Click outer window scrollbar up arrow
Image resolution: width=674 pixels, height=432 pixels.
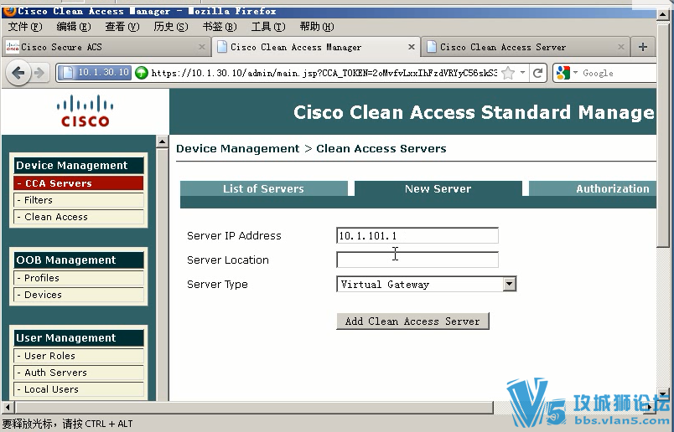point(663,14)
